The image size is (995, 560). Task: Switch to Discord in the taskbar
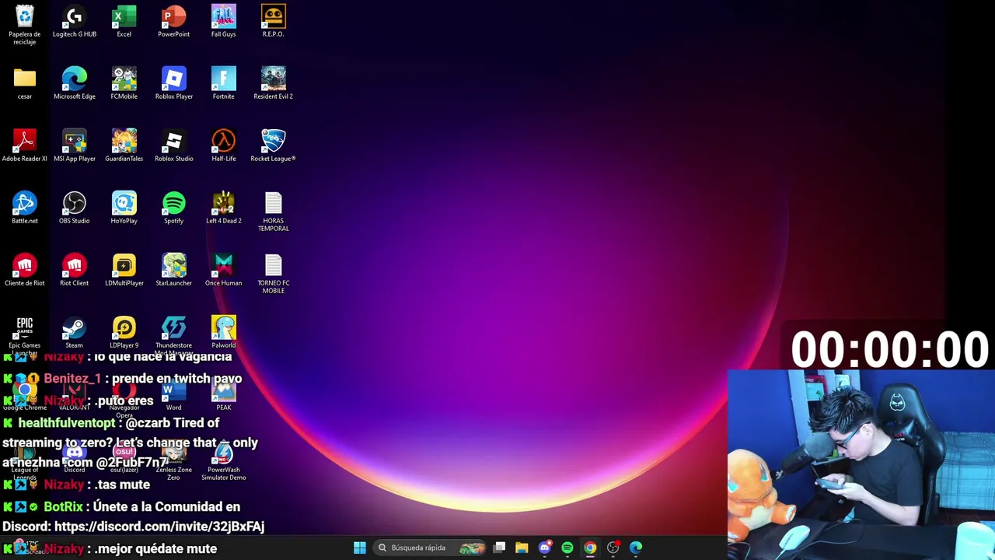click(545, 548)
